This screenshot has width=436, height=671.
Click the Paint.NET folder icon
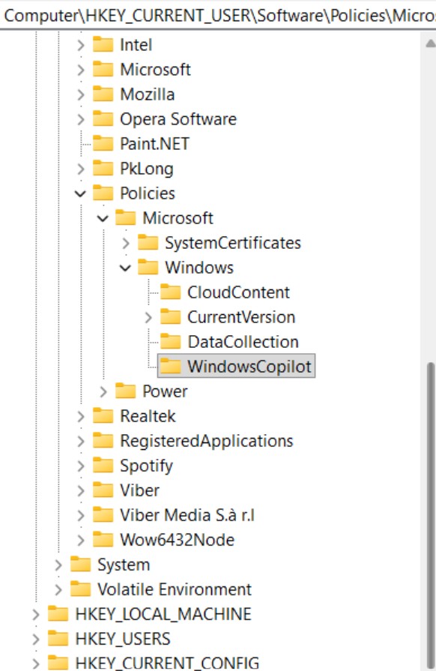103,143
